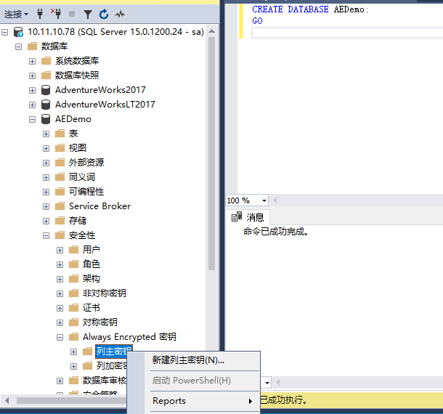Click the disconnect plug icon with red X
Image resolution: width=443 pixels, height=414 pixels.
56,13
